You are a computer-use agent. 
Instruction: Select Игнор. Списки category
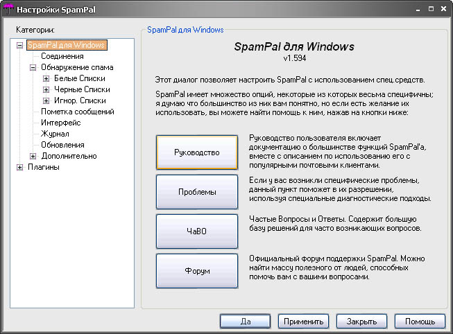80,100
